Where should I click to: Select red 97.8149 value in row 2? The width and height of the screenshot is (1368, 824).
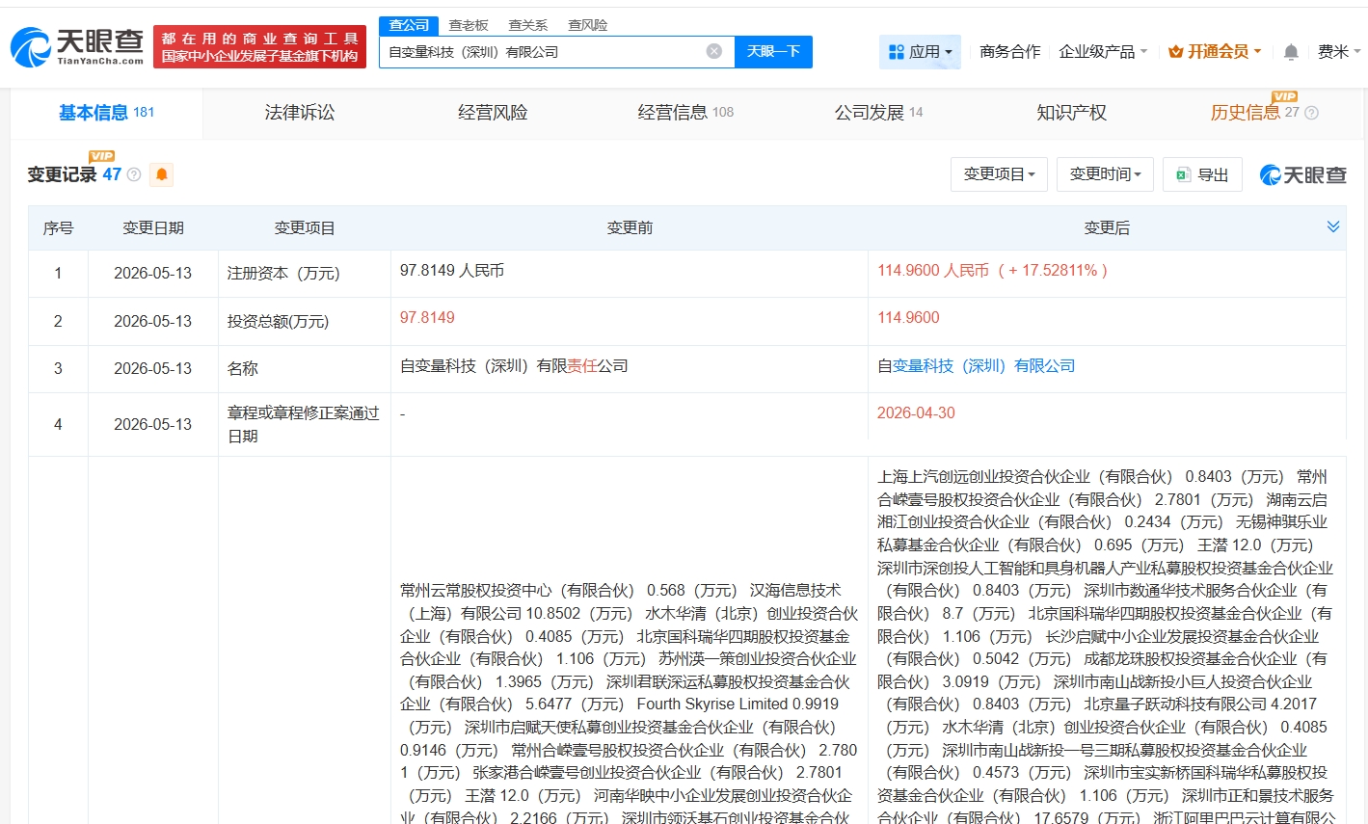point(427,318)
